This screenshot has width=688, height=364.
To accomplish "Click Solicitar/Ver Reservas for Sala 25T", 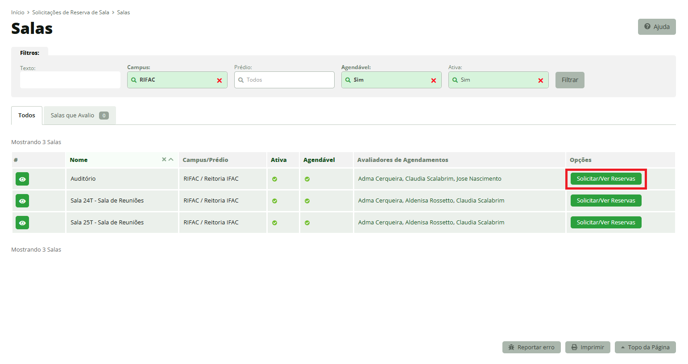I will 605,223.
